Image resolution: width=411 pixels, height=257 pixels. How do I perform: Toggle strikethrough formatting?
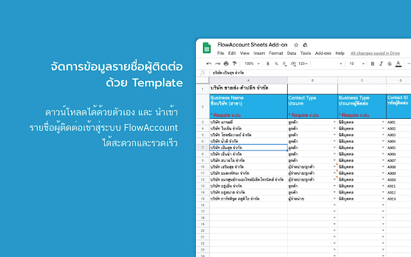click(x=390, y=64)
